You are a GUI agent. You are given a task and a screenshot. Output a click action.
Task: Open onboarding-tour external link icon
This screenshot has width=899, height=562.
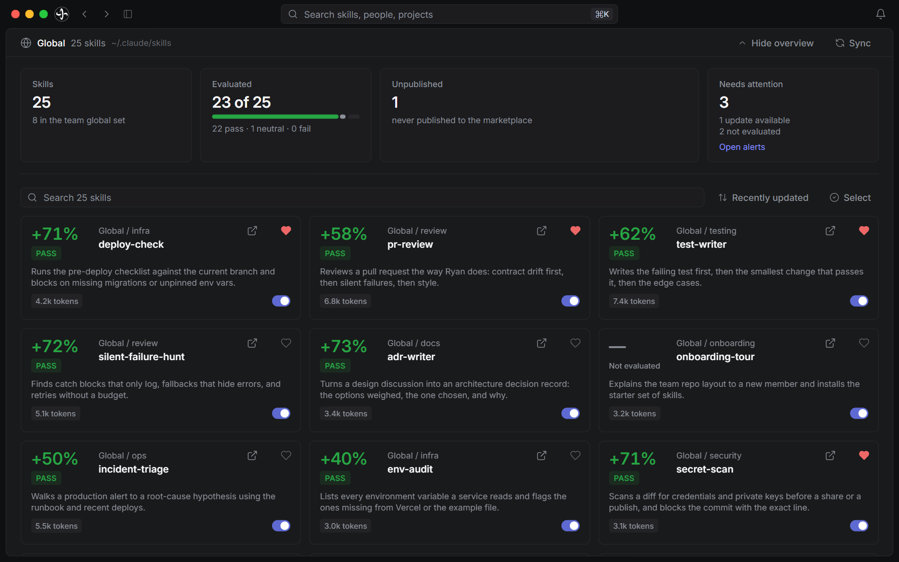[x=830, y=343]
